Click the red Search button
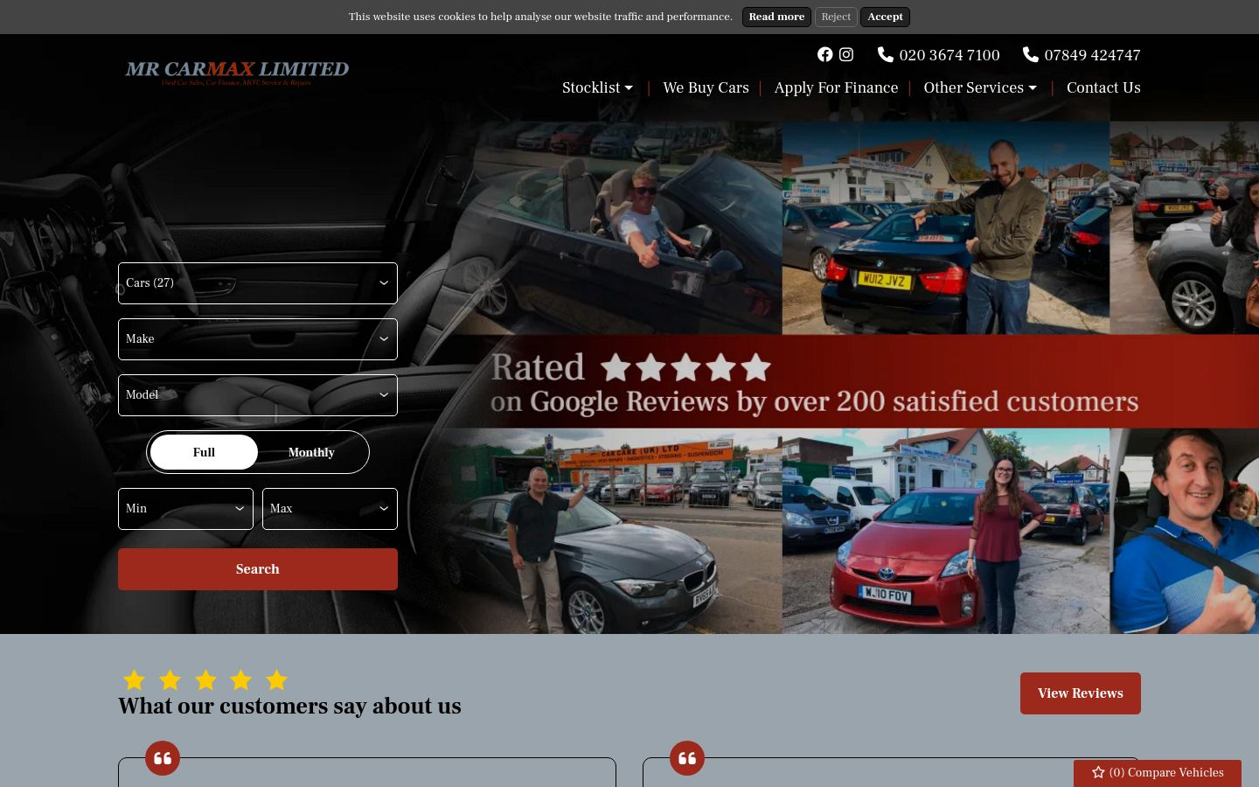 pos(258,569)
